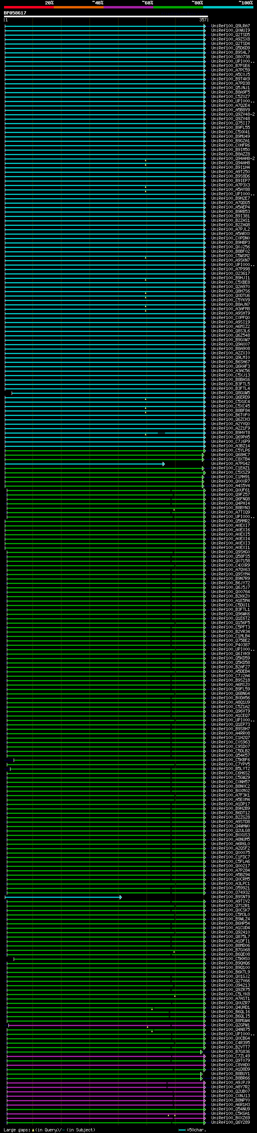Open entry UniRef100_A0EXI7
The width and height of the screenshot is (257, 1133).
click(230, 526)
